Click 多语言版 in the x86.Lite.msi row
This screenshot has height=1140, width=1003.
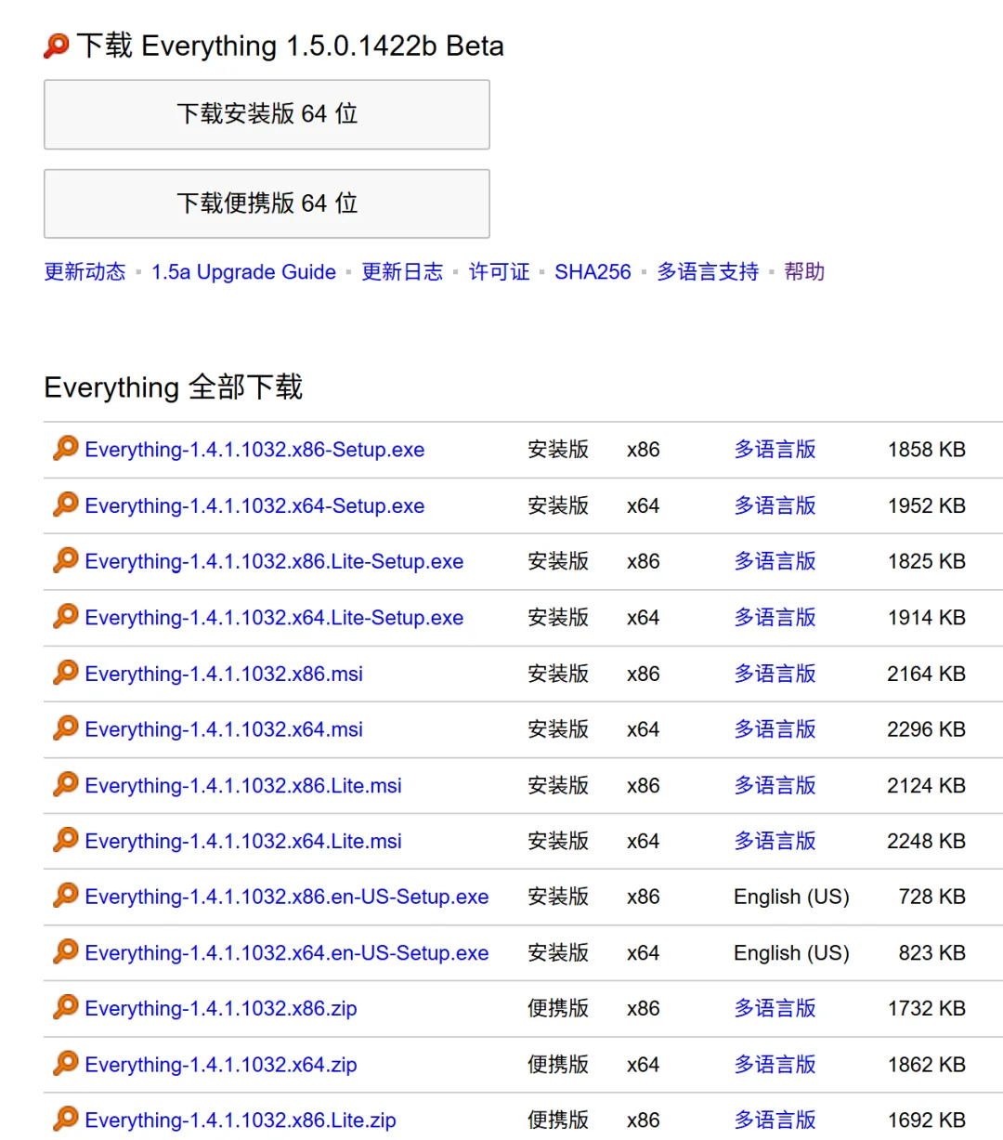(x=775, y=786)
